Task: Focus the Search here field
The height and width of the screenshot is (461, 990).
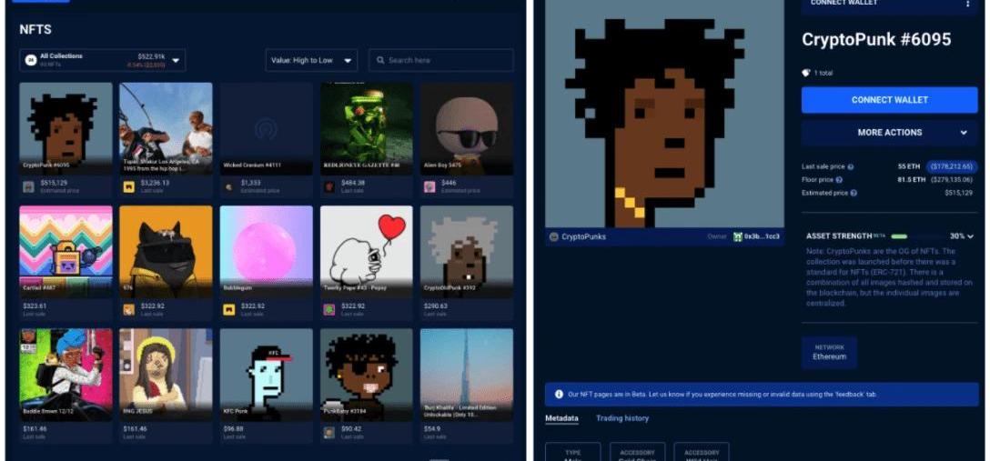Action: [440, 60]
